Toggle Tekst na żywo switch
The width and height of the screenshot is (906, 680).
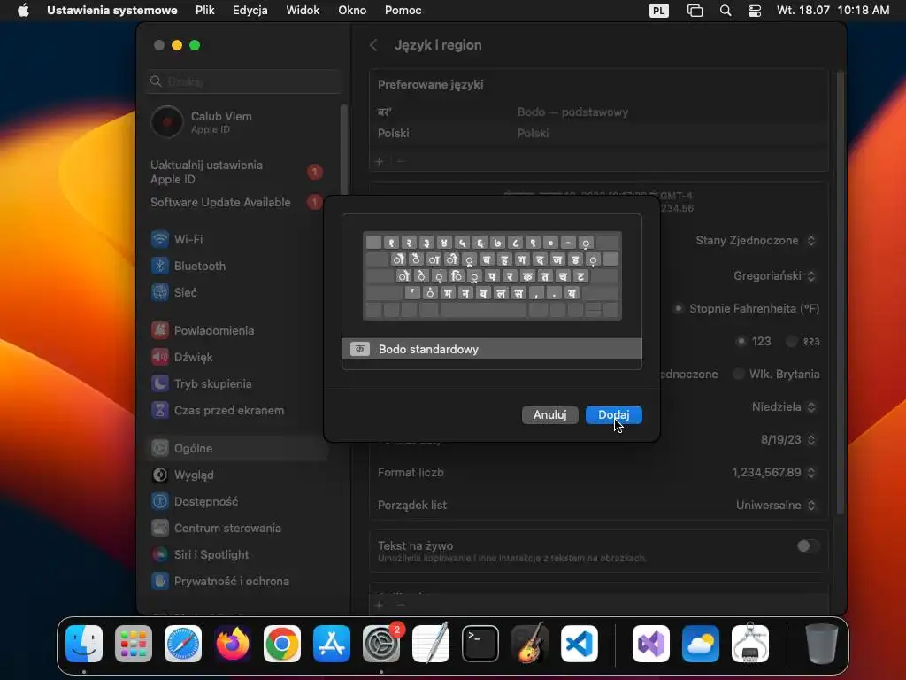pyautogui.click(x=808, y=545)
